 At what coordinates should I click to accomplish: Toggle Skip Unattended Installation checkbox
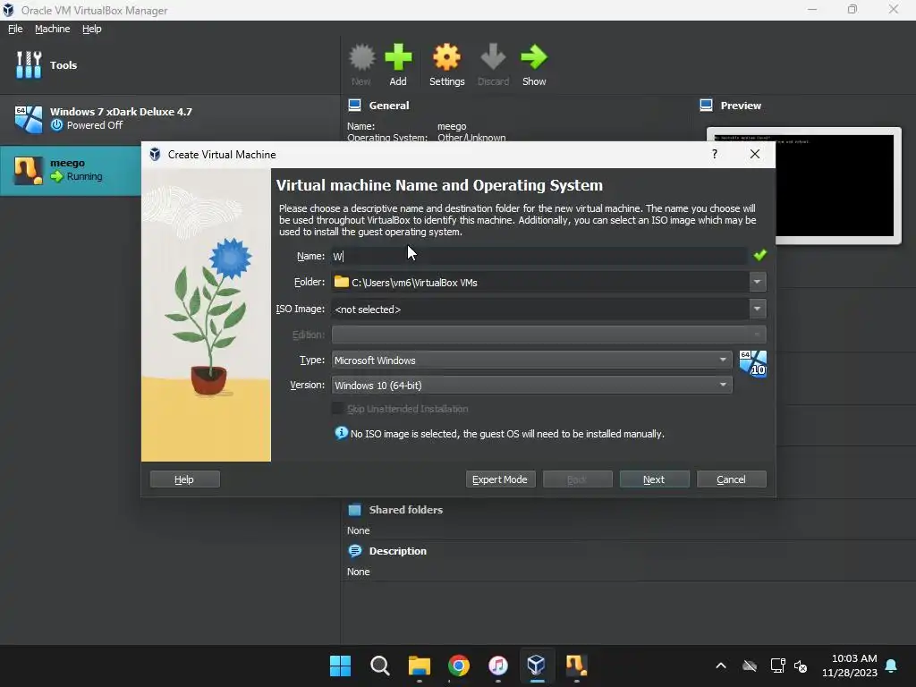[x=337, y=408]
